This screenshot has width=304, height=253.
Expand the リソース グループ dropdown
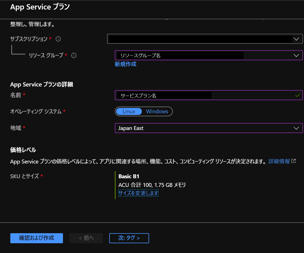click(209, 55)
